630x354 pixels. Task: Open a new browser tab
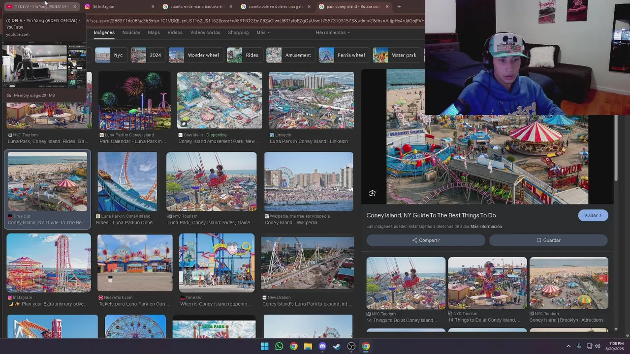[399, 6]
